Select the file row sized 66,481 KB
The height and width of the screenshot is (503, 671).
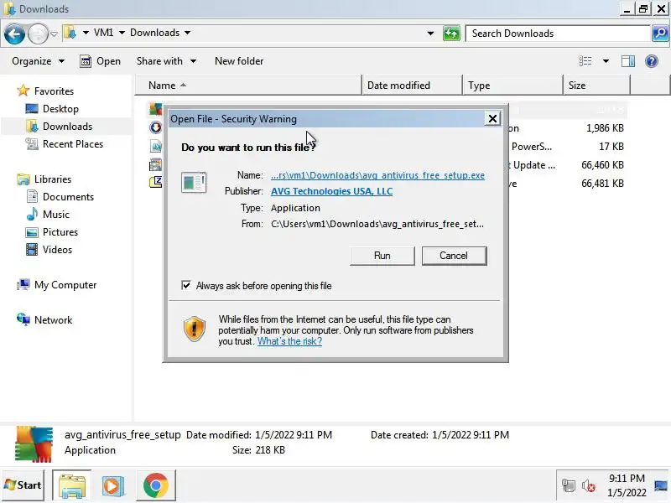387,183
